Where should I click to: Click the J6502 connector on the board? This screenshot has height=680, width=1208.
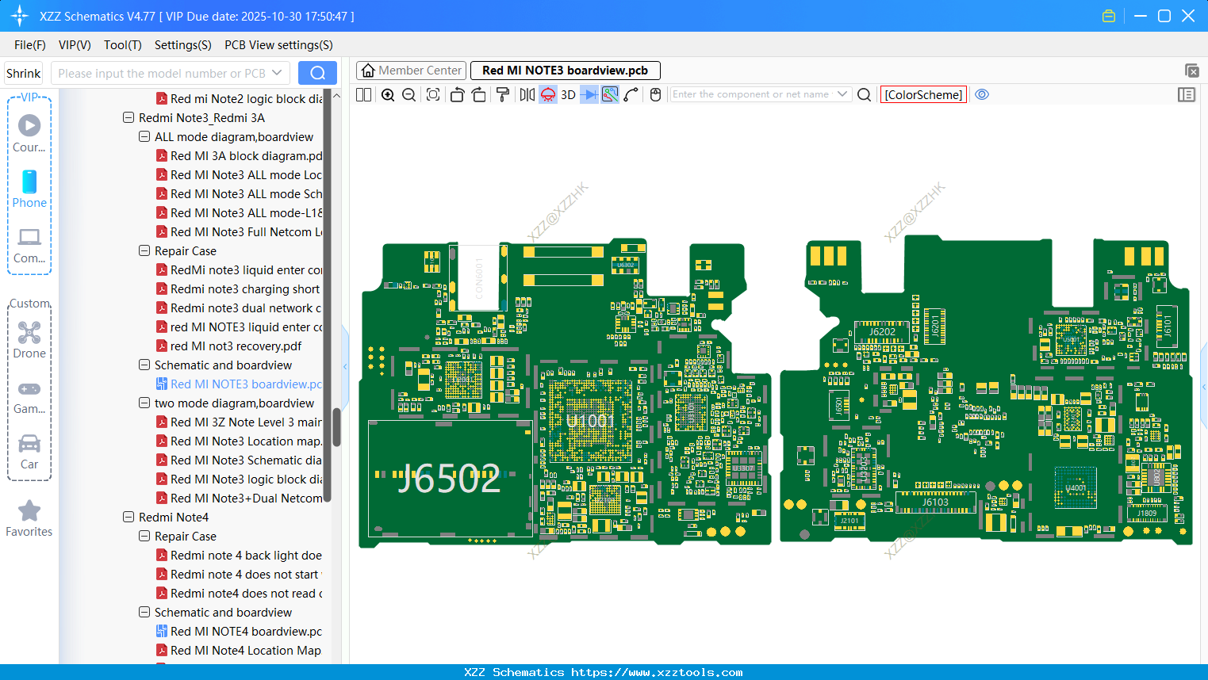450,479
